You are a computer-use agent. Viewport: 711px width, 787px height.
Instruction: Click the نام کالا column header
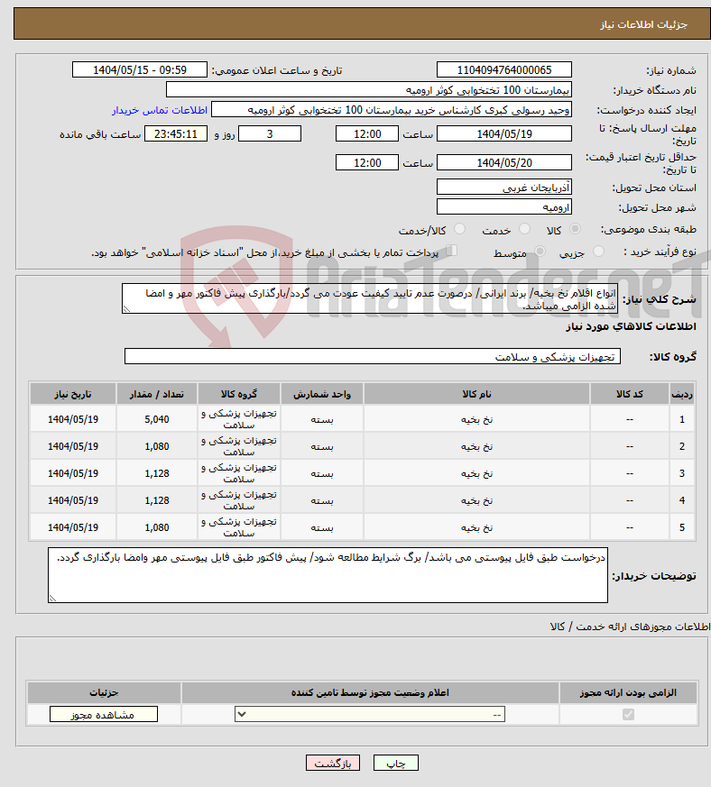pos(476,394)
